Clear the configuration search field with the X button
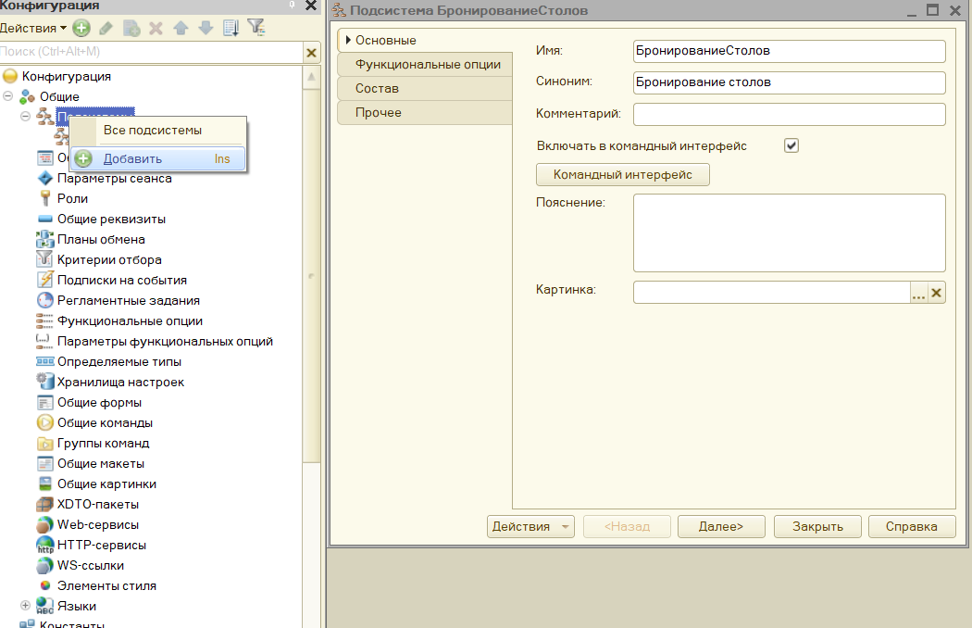The height and width of the screenshot is (628, 972). [312, 53]
